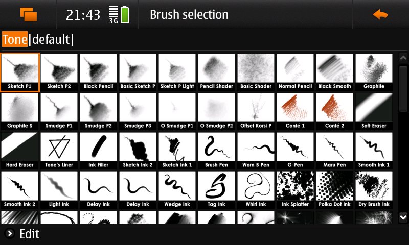
Task: Select the Tag Ink brush
Action: pyautogui.click(x=216, y=190)
